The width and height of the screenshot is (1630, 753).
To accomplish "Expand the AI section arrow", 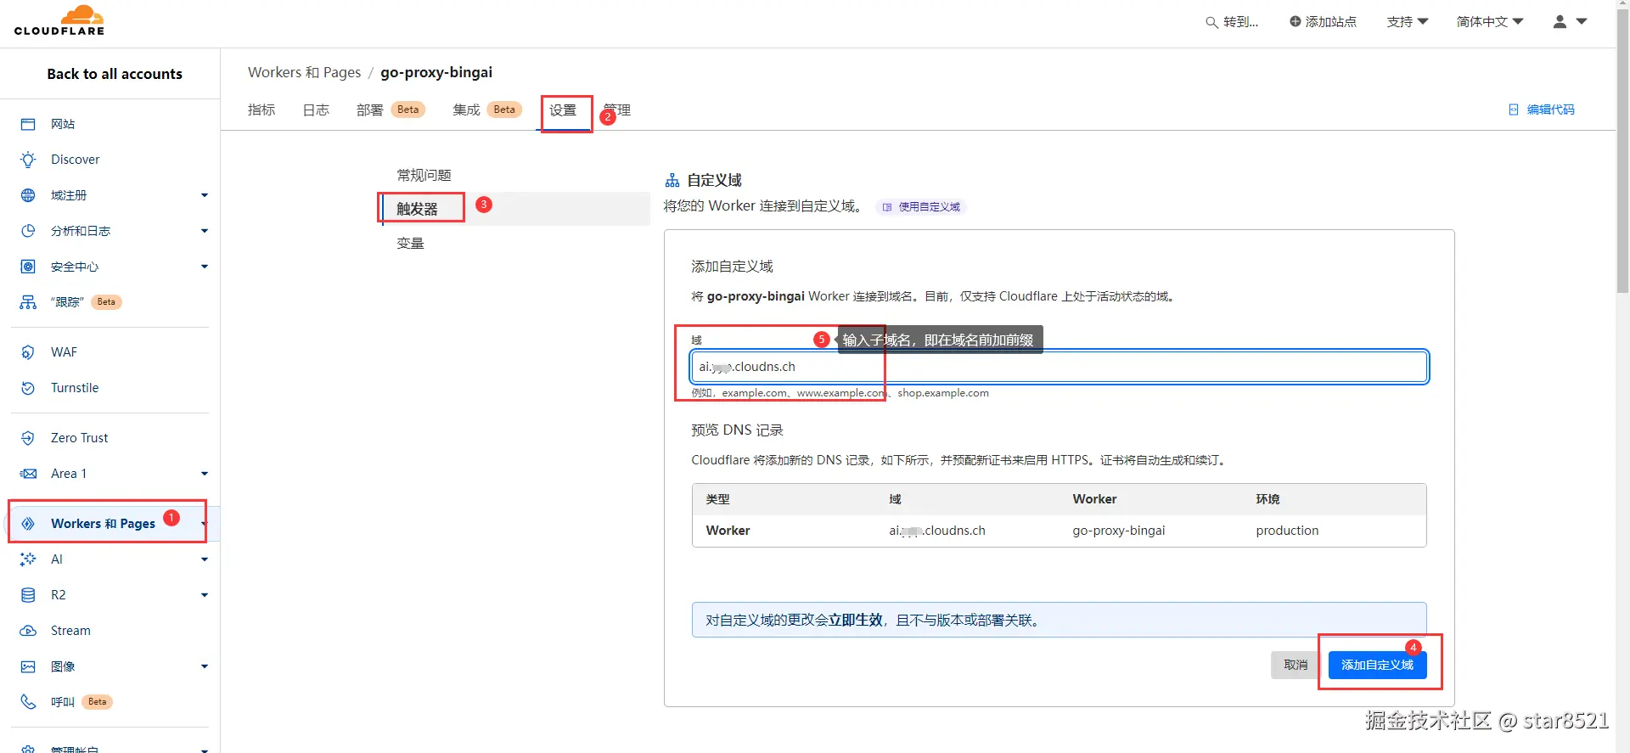I will coord(205,559).
